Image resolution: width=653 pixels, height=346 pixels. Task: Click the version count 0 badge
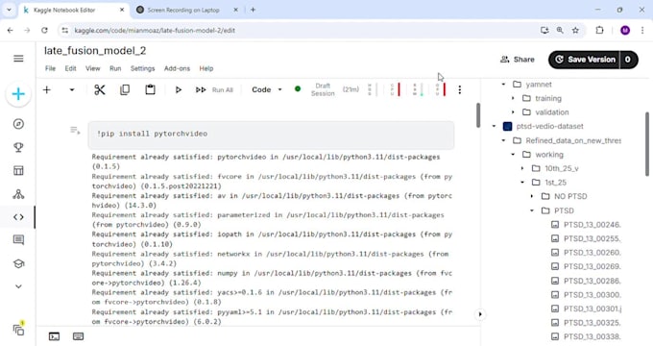(628, 60)
